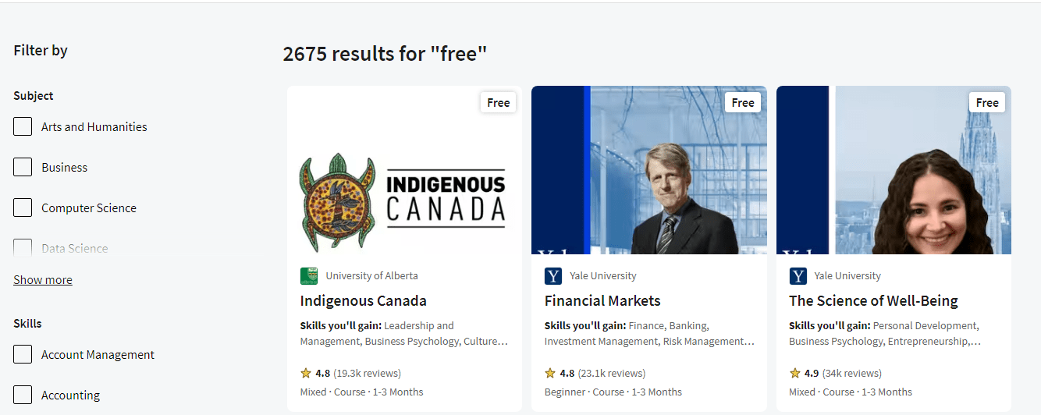Click the Yale logo on Financial Markets card

point(553,276)
